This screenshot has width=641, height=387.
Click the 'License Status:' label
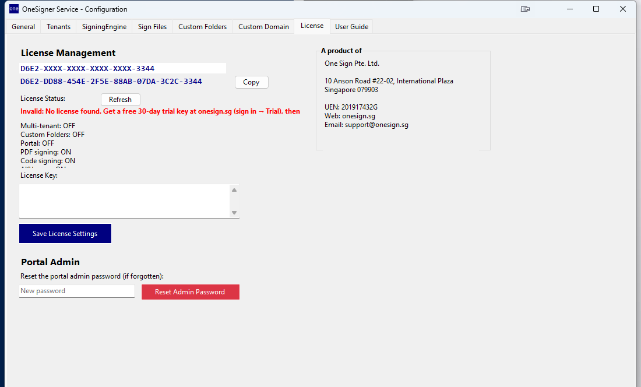point(43,98)
